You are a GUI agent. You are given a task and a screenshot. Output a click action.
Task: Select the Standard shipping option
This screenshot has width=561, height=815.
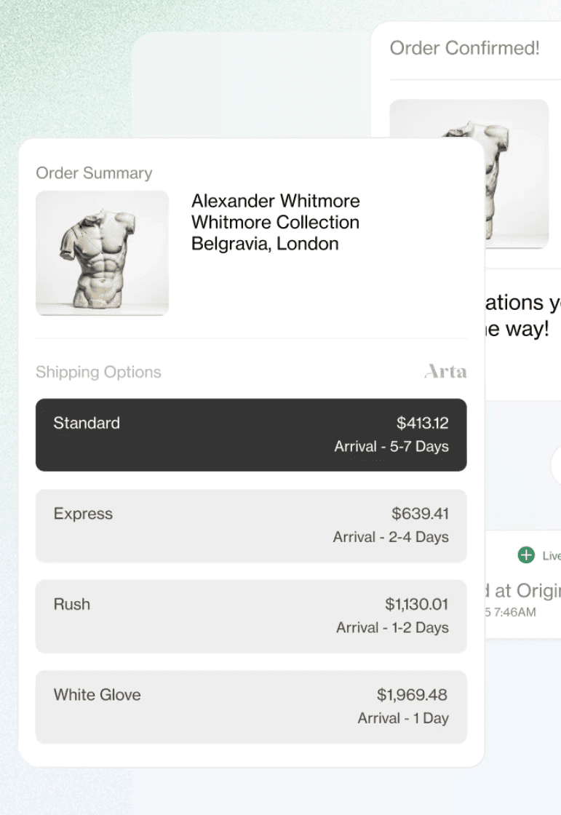[251, 434]
